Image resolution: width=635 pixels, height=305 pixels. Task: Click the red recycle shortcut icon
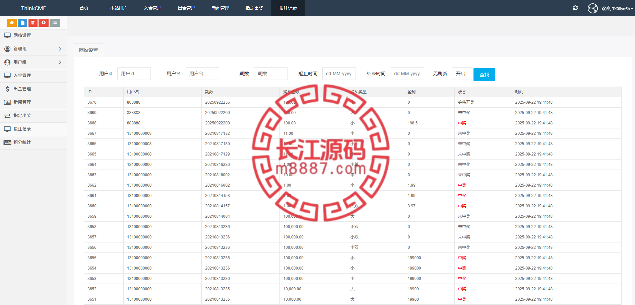[x=44, y=23]
